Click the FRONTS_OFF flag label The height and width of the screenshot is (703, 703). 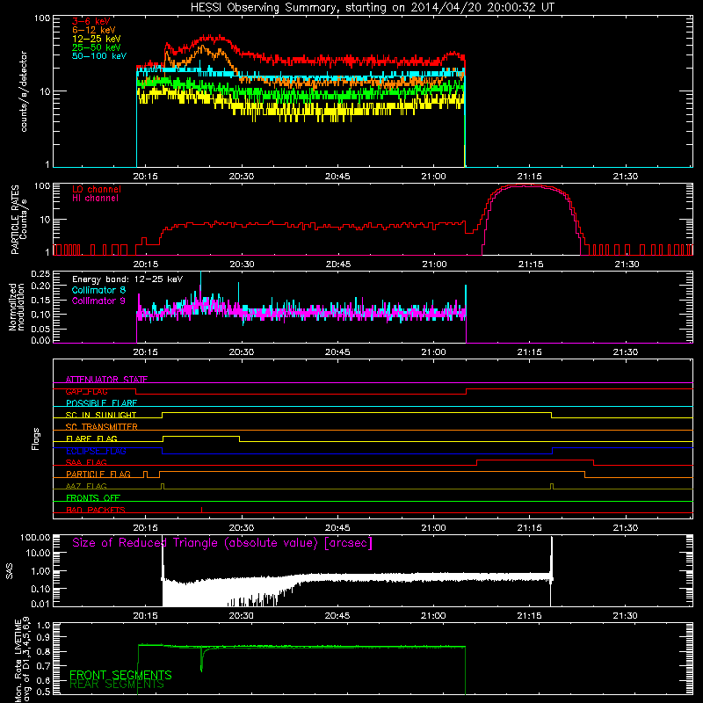93,498
